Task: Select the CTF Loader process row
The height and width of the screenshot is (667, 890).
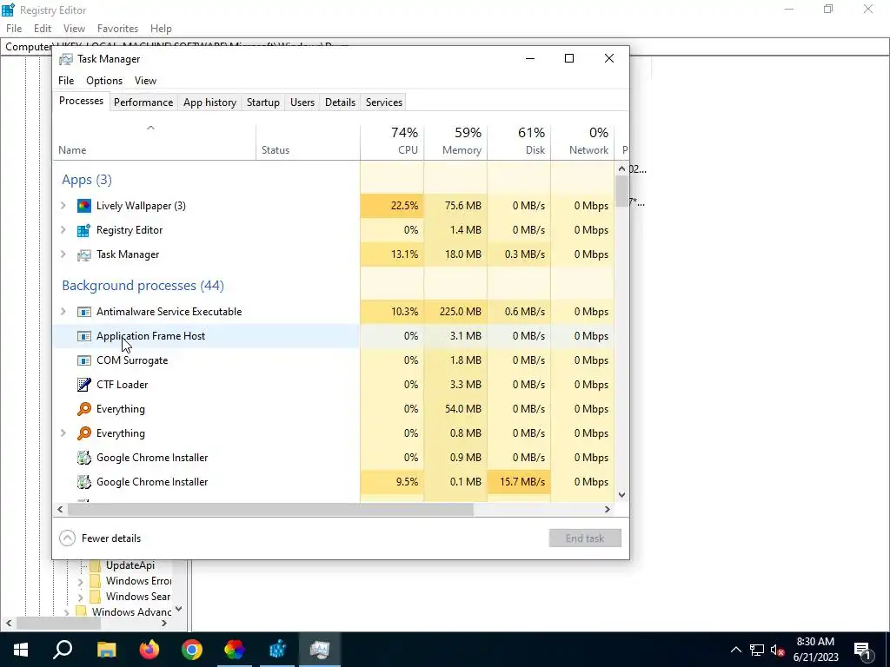Action: pos(334,385)
